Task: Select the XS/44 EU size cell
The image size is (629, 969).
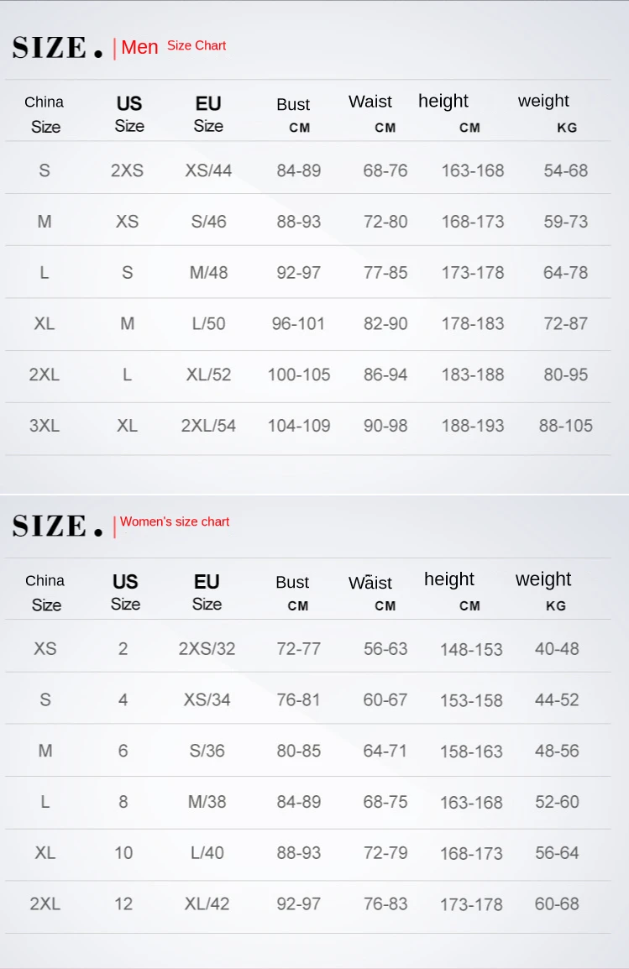Action: coord(208,170)
